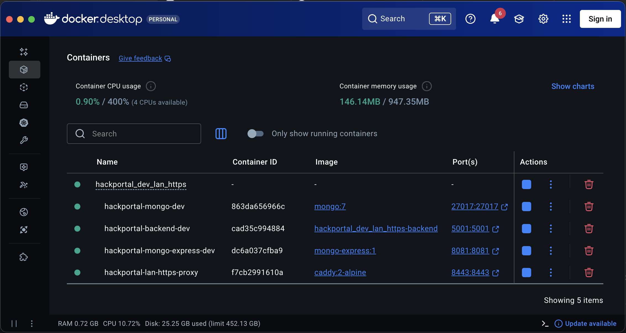Open more actions menu for hackportal-mongo-express-dev

click(x=551, y=251)
